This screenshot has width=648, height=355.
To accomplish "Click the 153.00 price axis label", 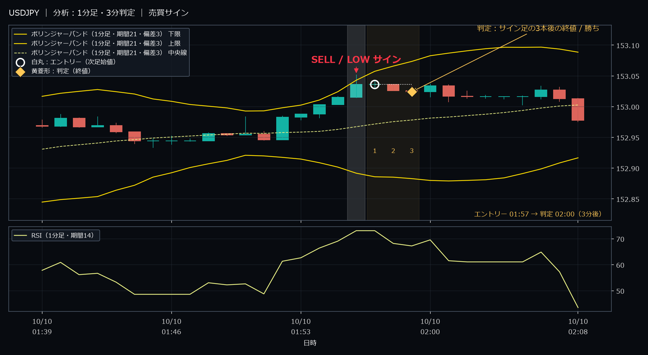I will (x=628, y=107).
